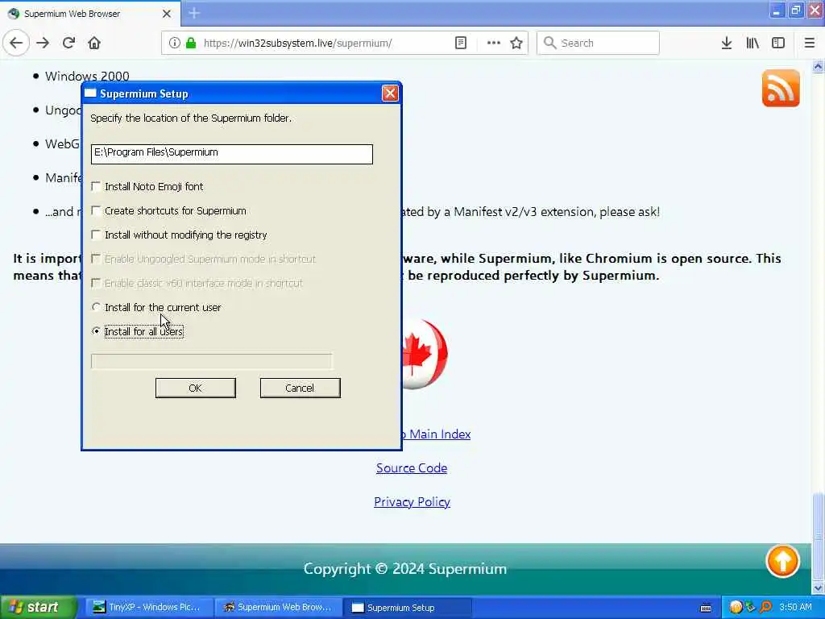Open a new browser tab
Screen dimensions: 825x619
point(194,13)
